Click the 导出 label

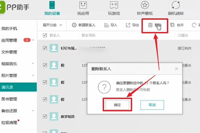coord(135,25)
